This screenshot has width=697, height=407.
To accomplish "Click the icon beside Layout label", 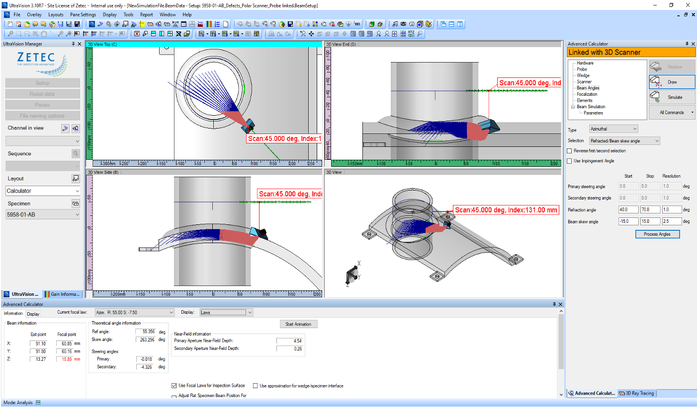I will click(76, 178).
